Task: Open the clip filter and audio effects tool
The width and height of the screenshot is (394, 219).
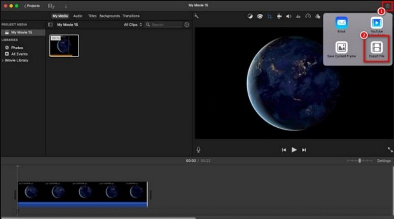Action: [x=318, y=16]
